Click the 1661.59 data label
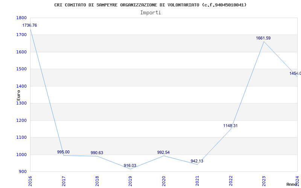 click(x=263, y=38)
